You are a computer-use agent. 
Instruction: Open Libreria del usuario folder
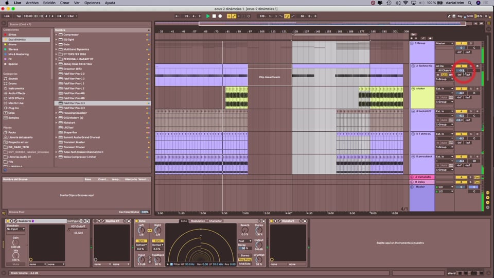coord(20,137)
